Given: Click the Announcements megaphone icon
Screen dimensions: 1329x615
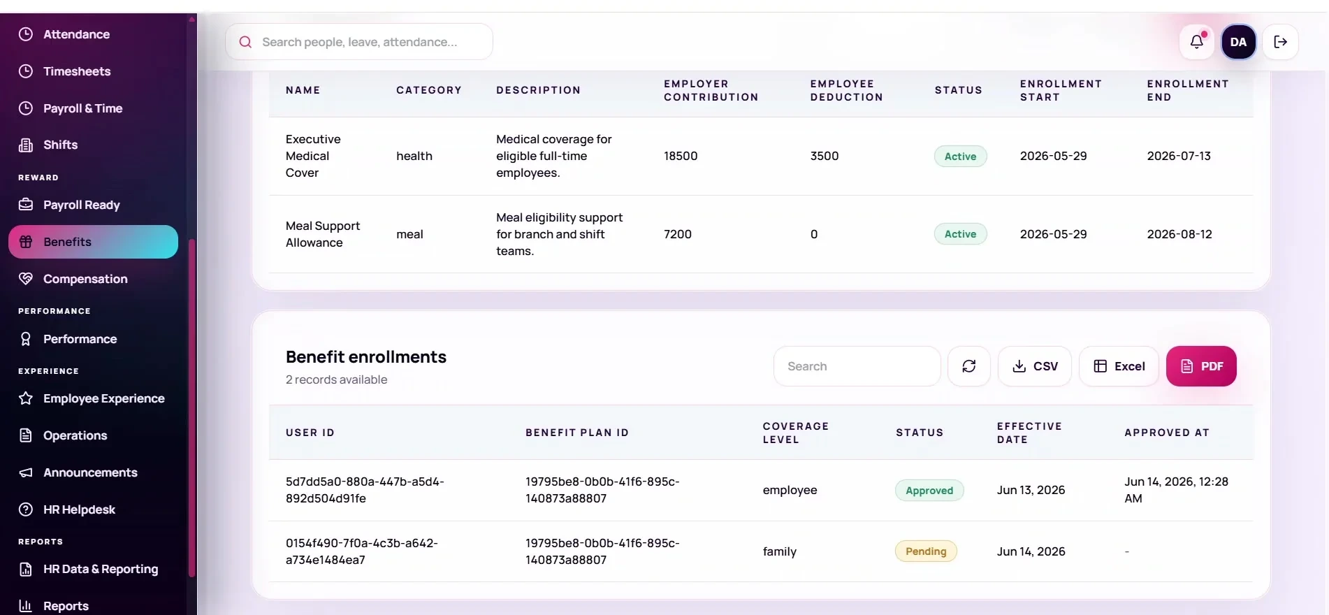Looking at the screenshot, I should pos(26,472).
